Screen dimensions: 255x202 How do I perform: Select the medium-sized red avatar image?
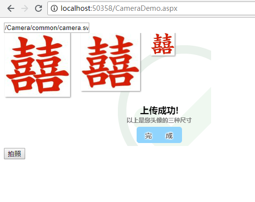pyautogui.click(x=110, y=62)
